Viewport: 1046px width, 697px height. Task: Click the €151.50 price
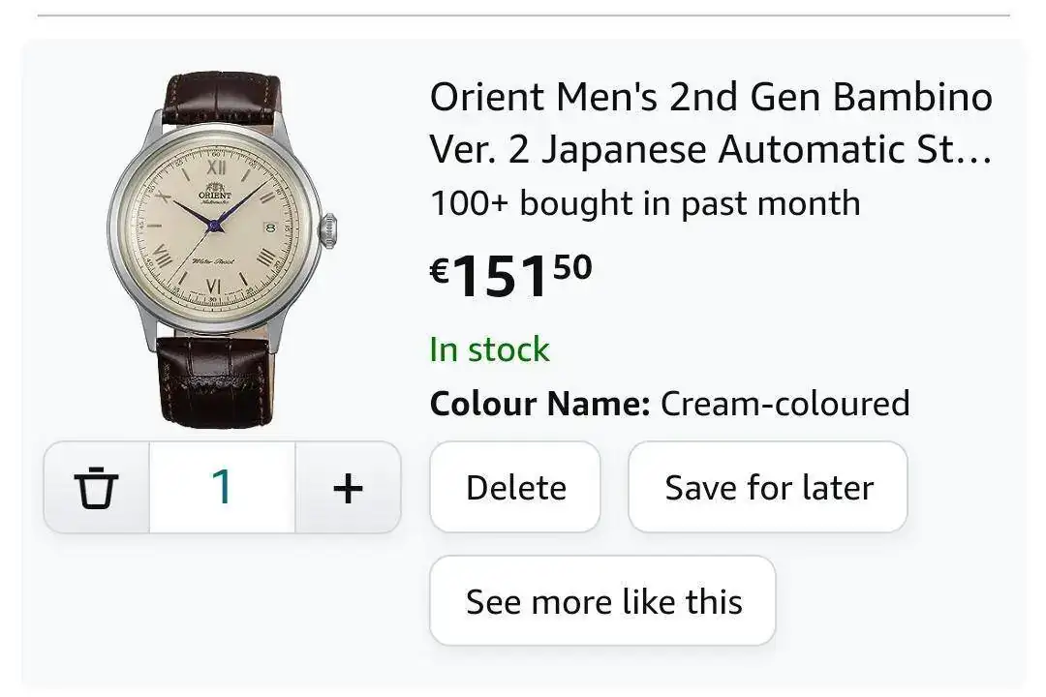pyautogui.click(x=511, y=275)
